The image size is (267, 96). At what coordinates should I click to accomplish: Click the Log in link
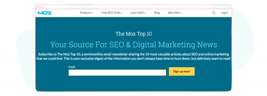(224, 13)
